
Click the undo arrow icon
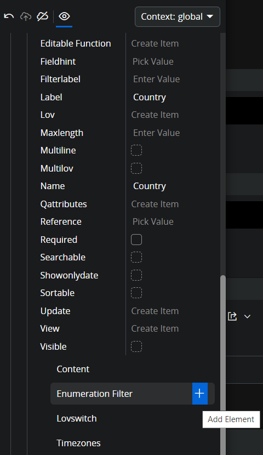(x=9, y=16)
